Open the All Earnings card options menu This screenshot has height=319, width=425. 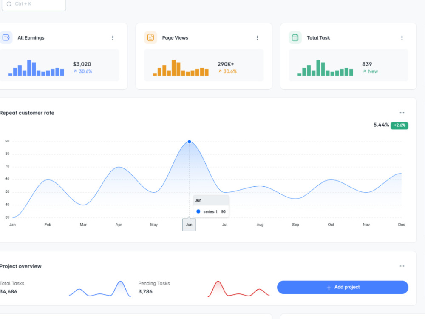coord(113,38)
